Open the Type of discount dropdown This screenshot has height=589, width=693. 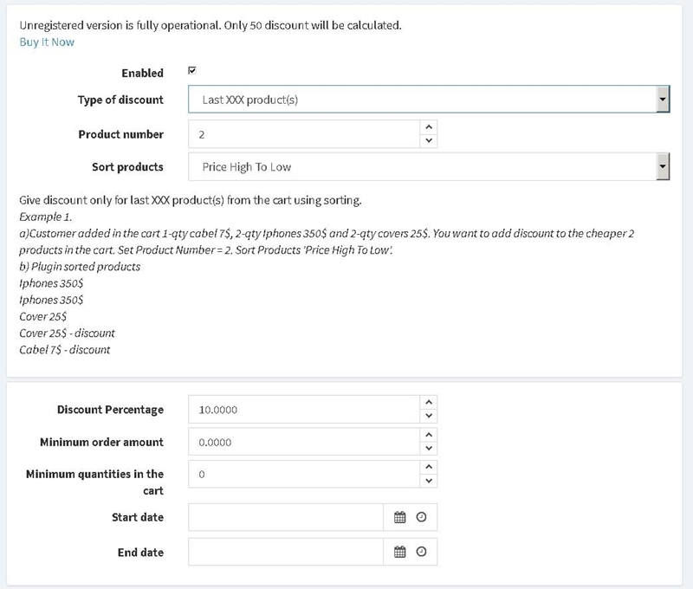(429, 100)
